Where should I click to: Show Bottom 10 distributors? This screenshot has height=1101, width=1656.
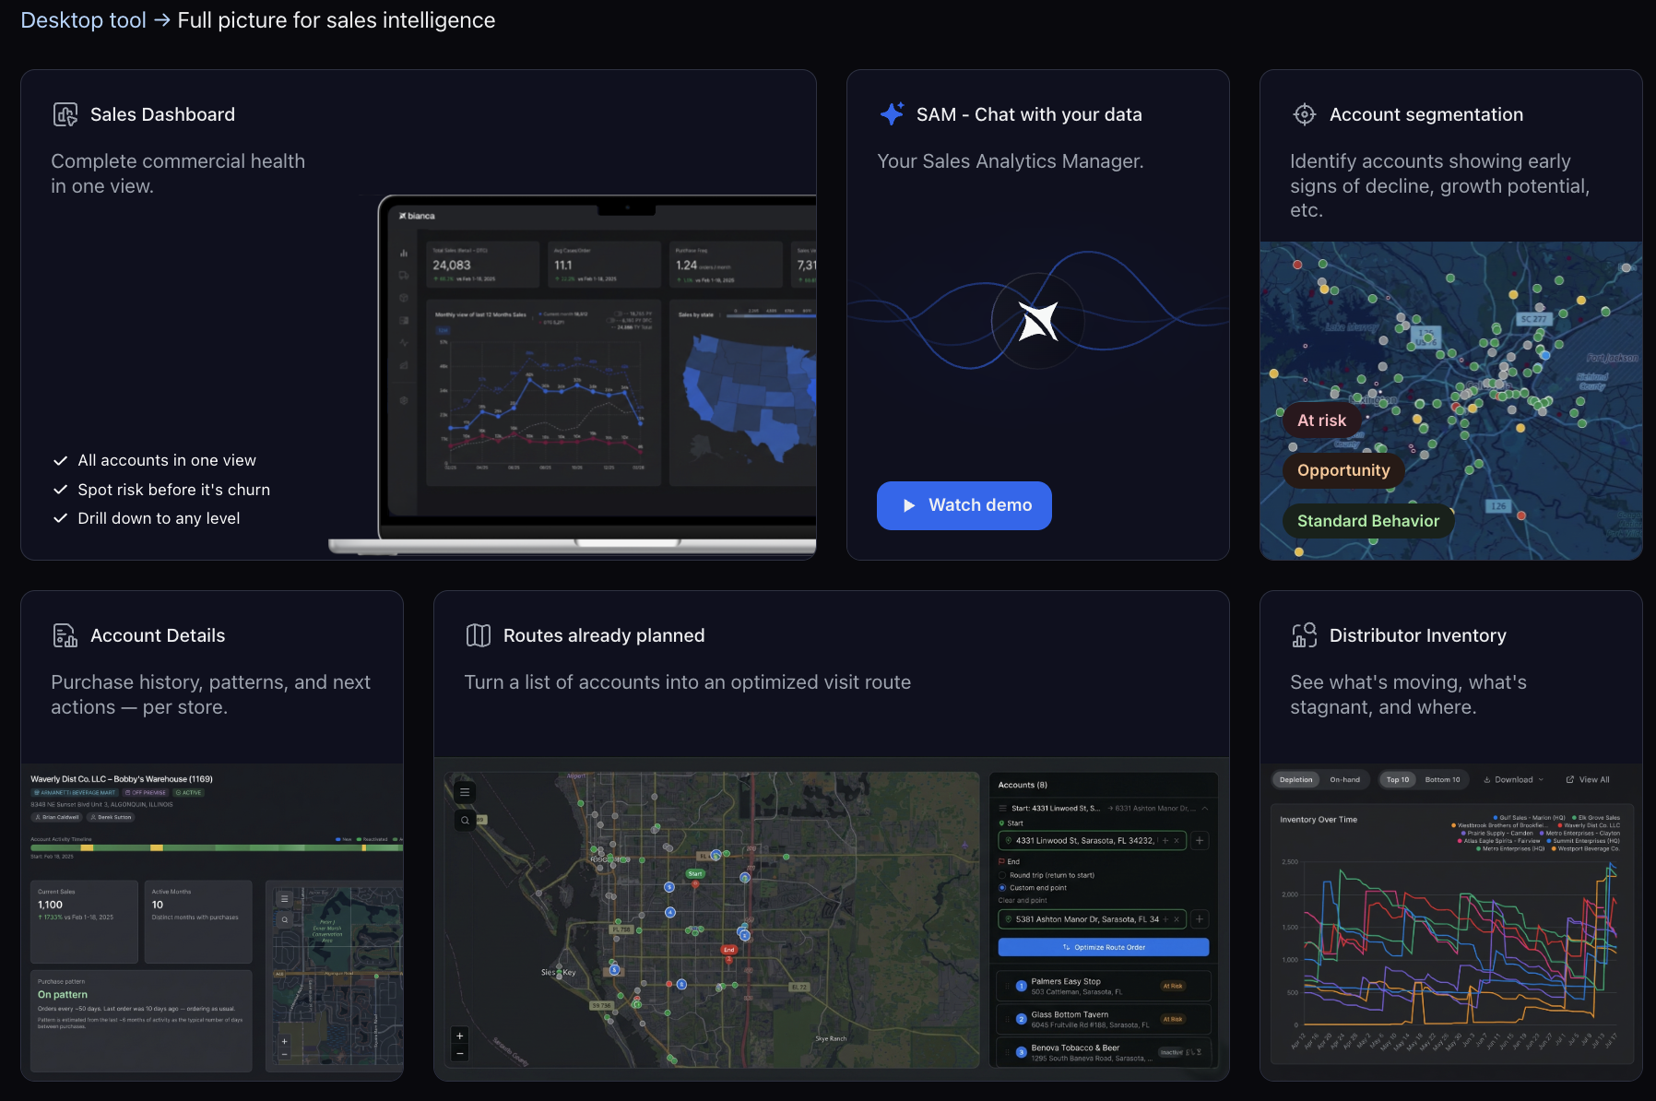pos(1442,780)
